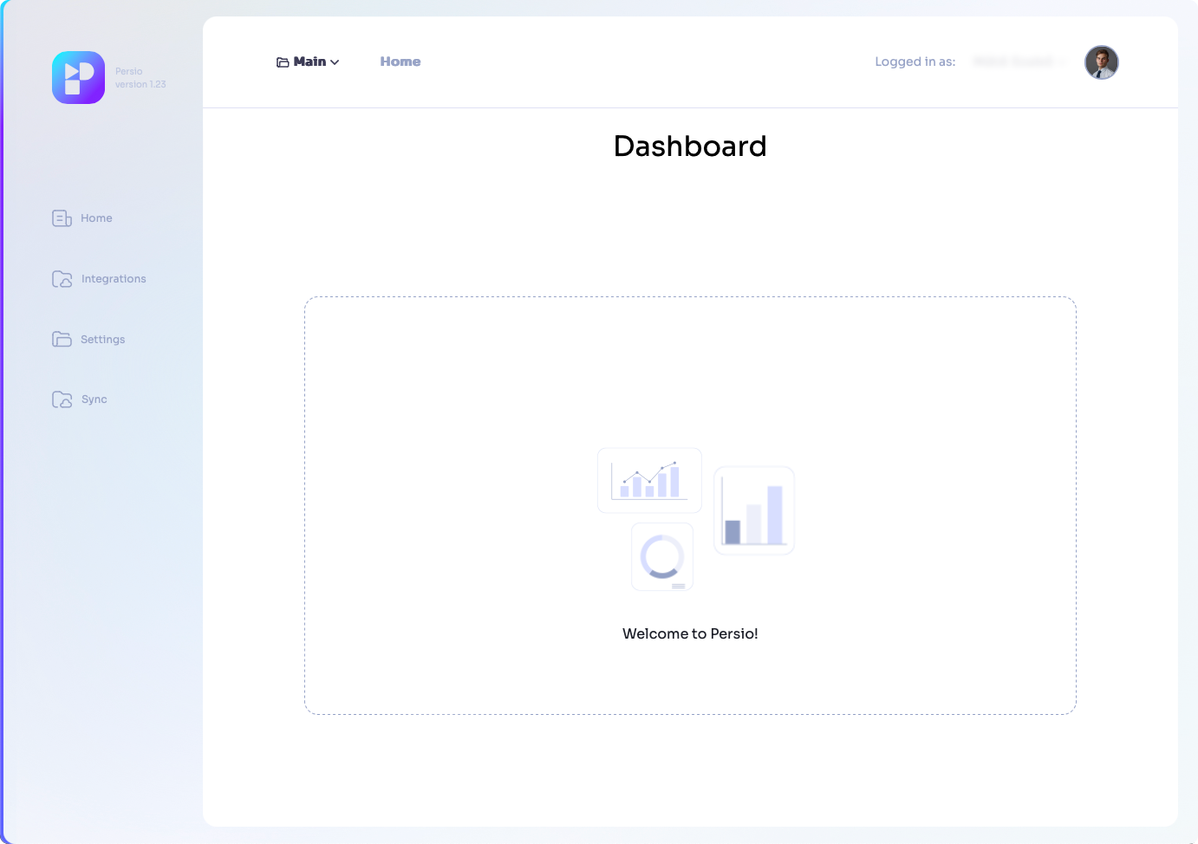Open the Home sidebar menu item

point(96,218)
